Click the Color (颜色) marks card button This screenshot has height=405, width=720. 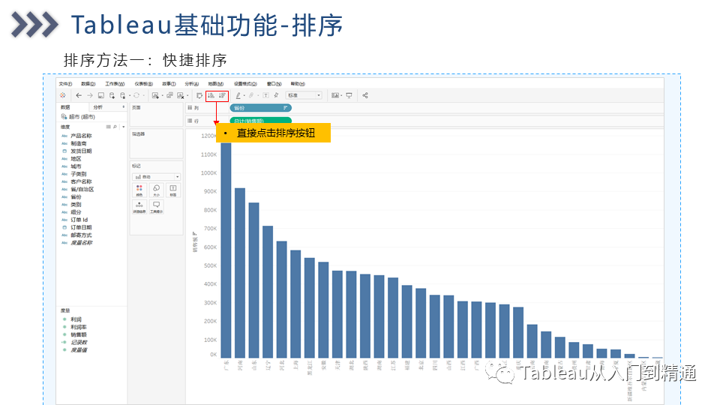click(x=139, y=190)
